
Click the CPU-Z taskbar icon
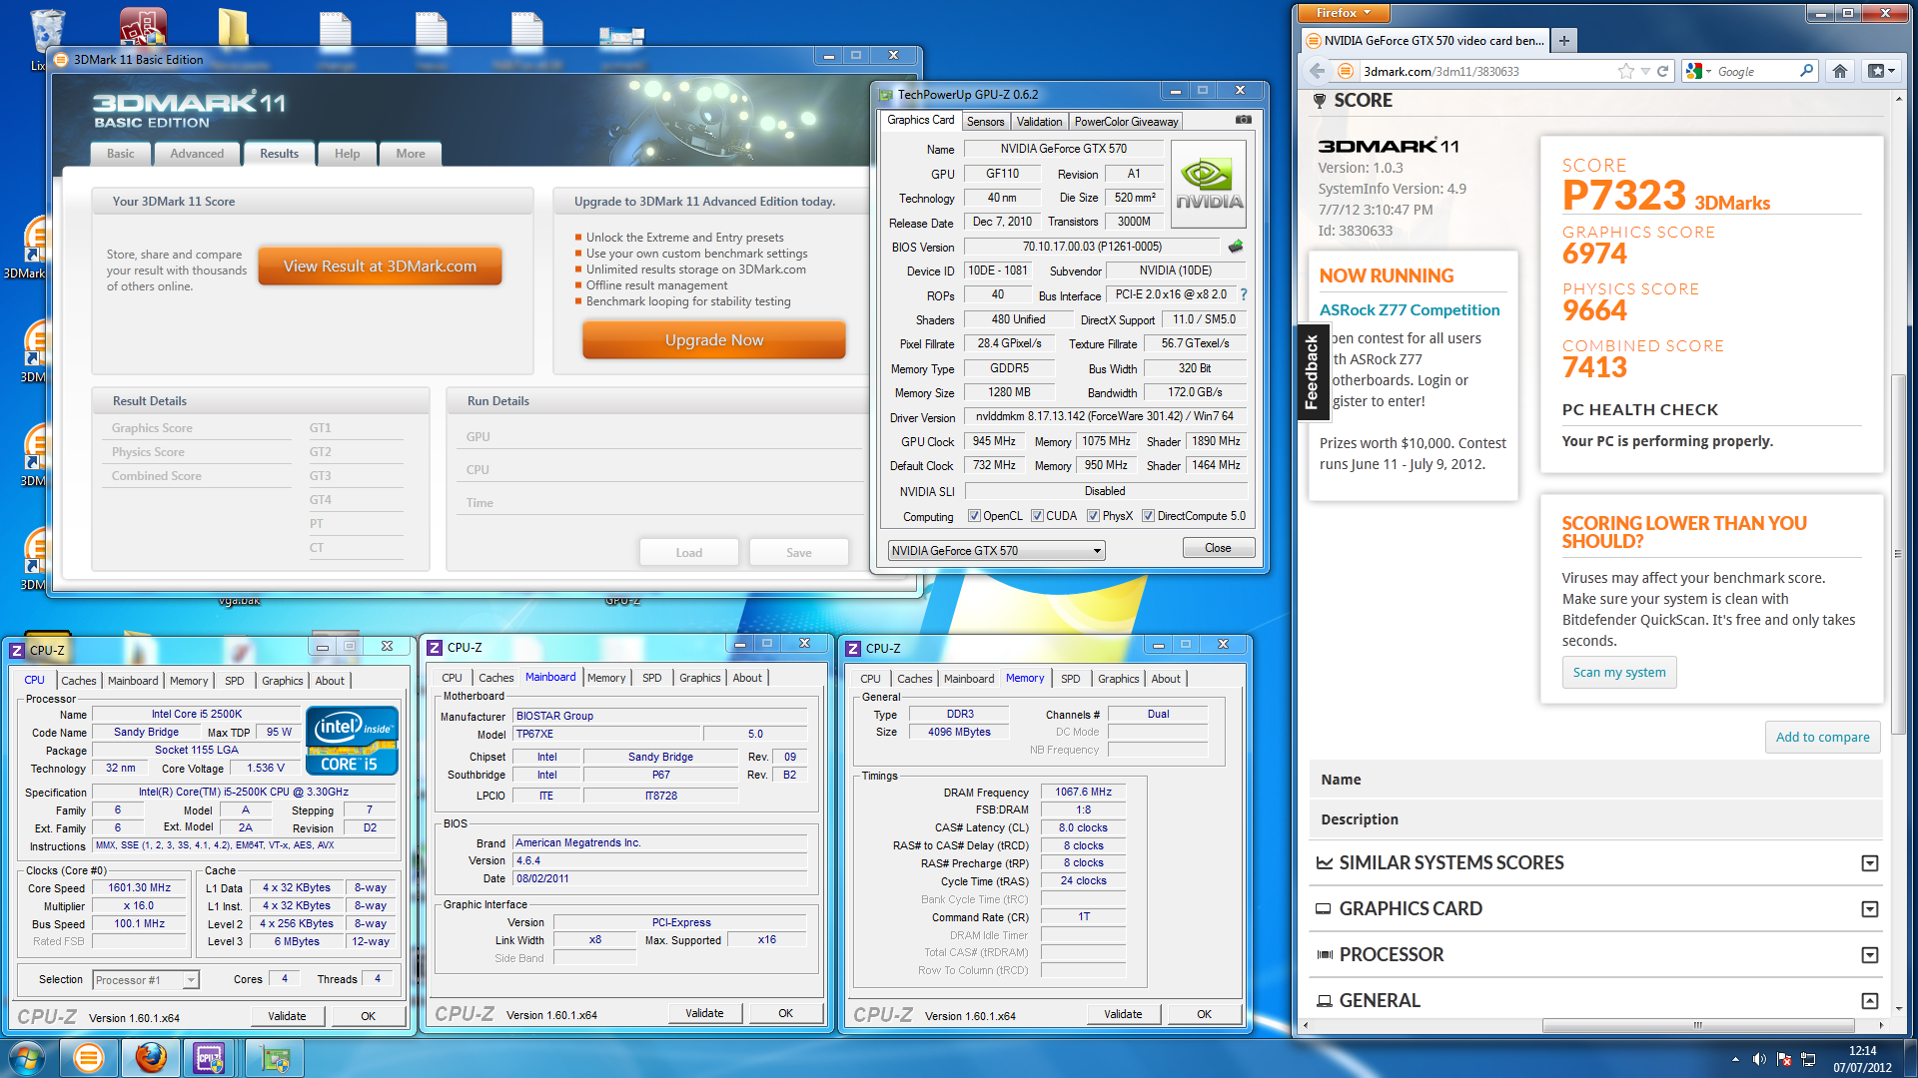pos(210,1057)
